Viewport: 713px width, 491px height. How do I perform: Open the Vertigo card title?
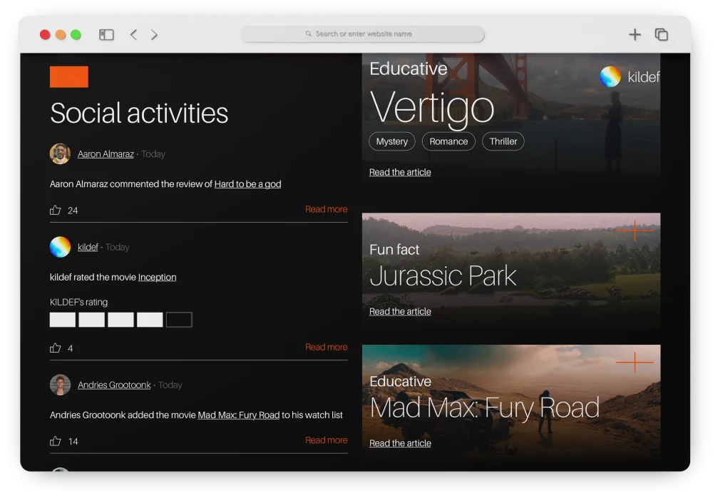431,108
